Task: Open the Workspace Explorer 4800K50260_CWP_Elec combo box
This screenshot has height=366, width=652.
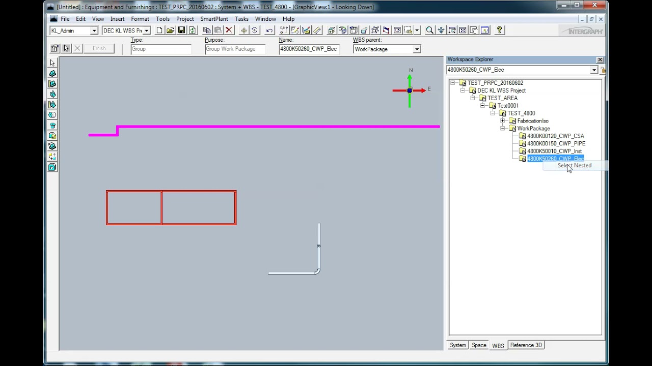Action: point(522,70)
